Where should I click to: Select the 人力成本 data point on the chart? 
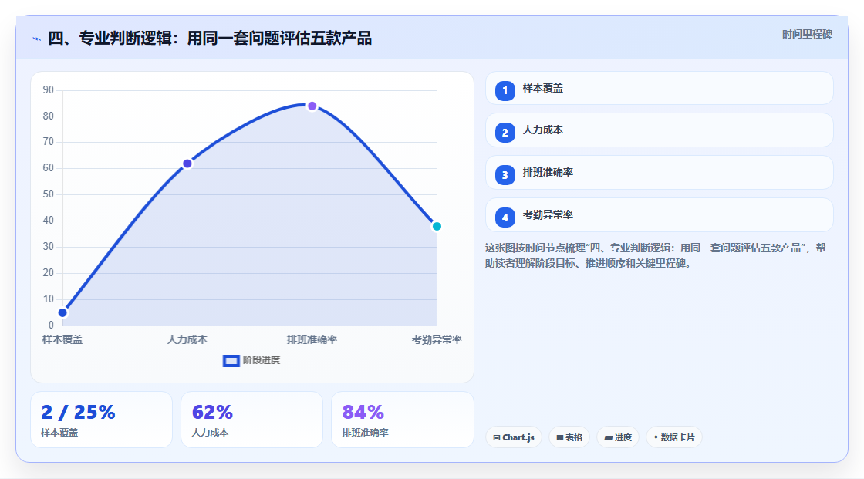coord(187,164)
